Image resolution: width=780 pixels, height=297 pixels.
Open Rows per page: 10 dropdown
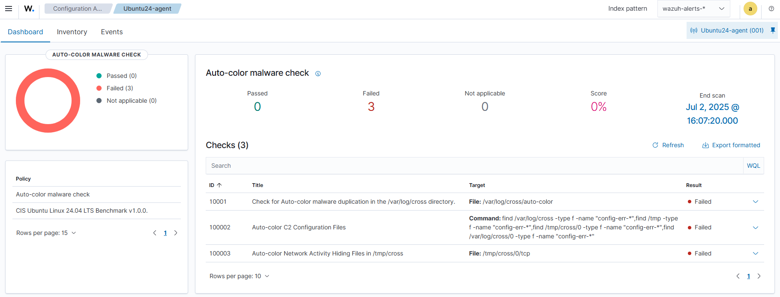pyautogui.click(x=240, y=276)
